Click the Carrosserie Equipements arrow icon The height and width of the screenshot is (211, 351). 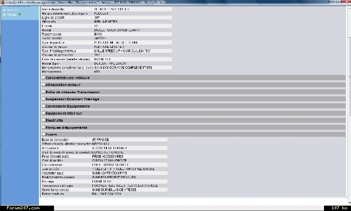[43, 106]
